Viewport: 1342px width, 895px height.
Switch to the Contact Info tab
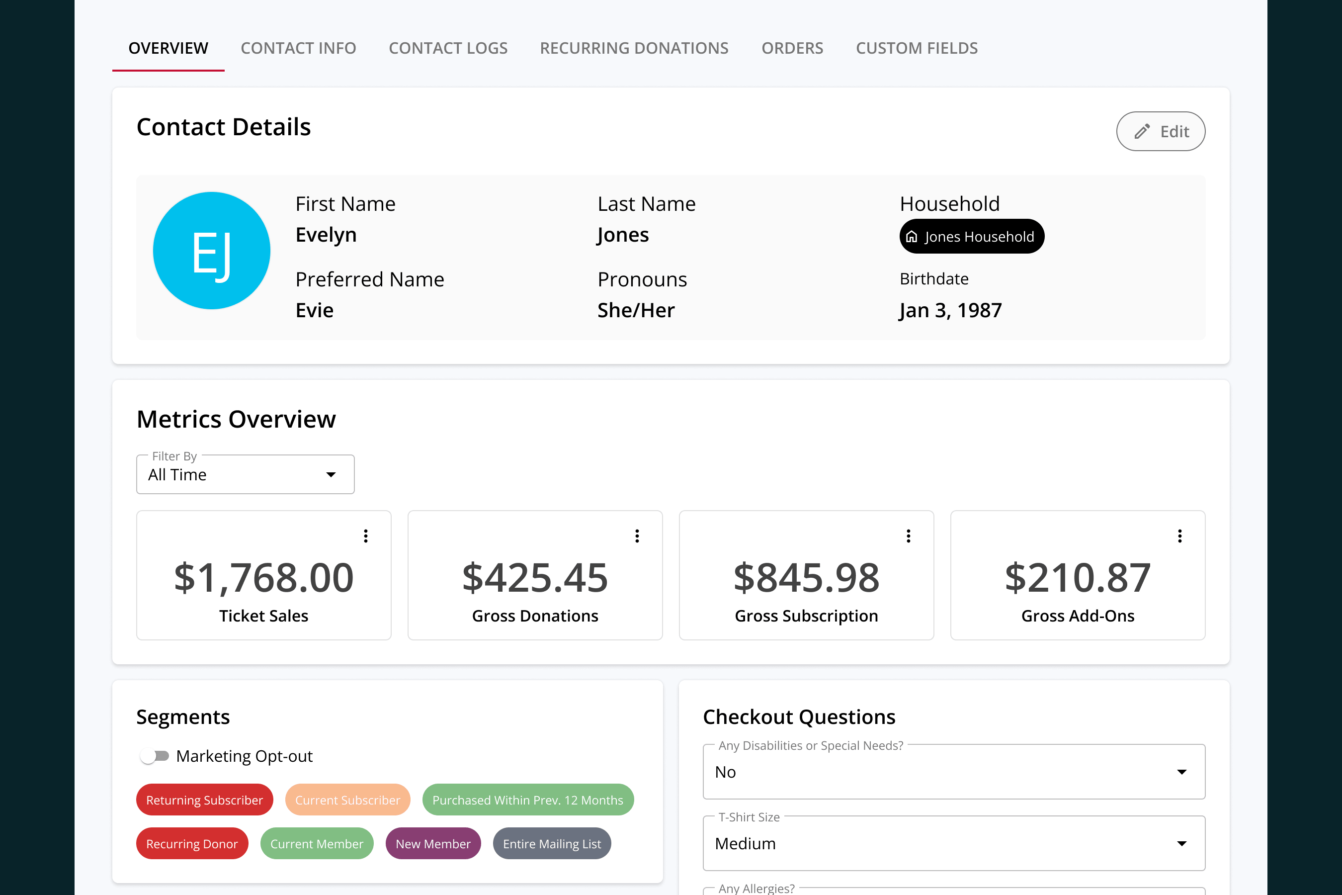pos(298,48)
